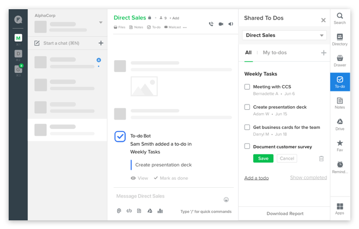Image resolution: width=359 pixels, height=229 pixels.
Task: Open the Reminders app
Action: 340,167
